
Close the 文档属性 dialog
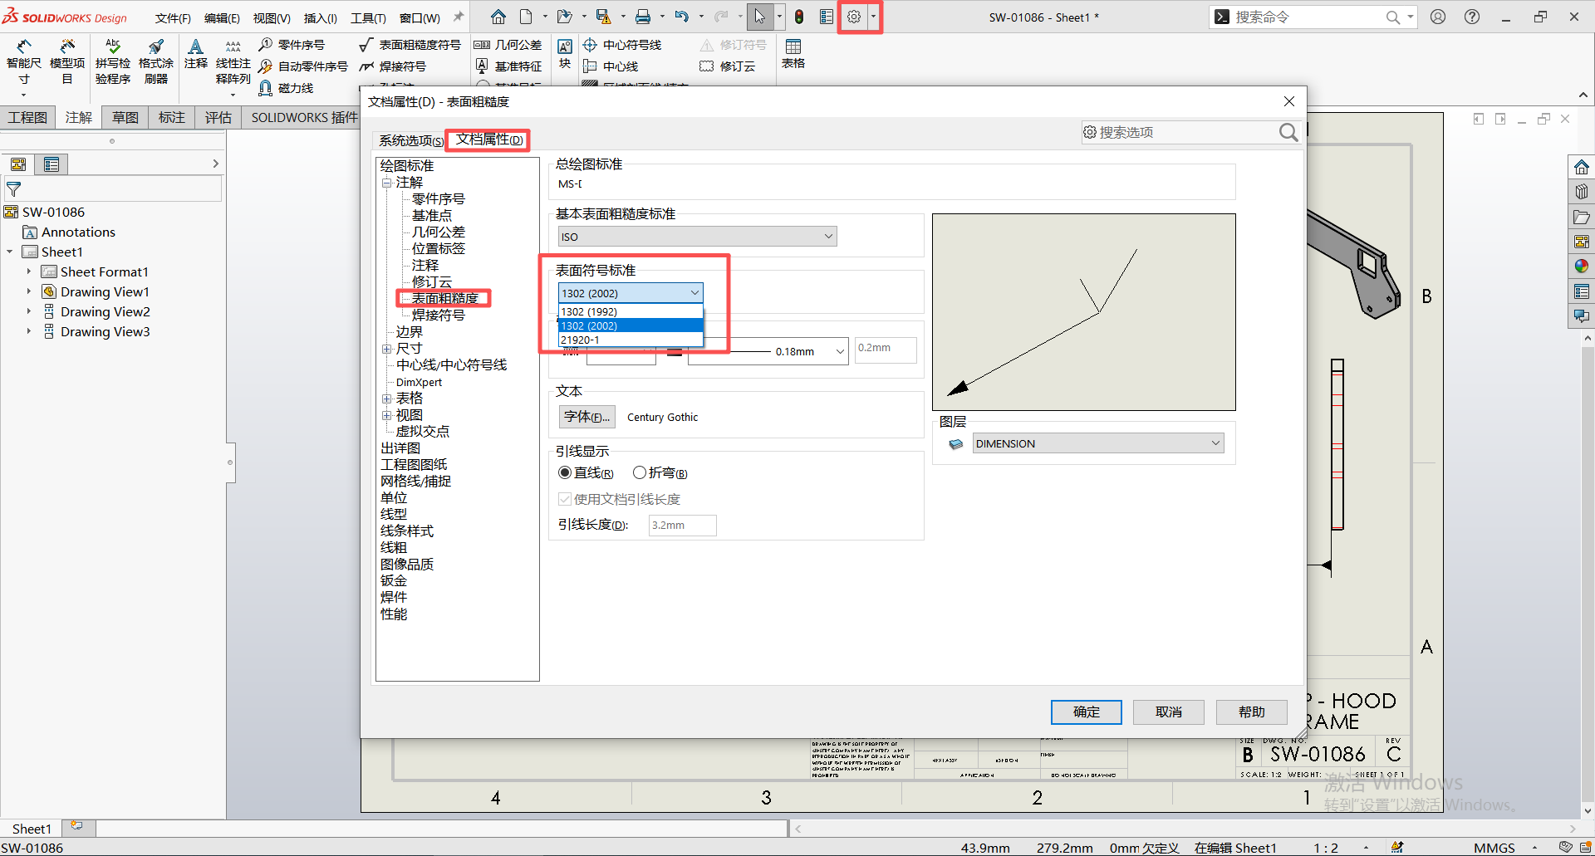pos(1288,101)
